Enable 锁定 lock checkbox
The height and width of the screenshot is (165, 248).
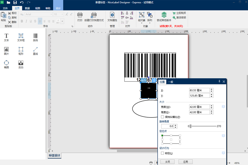click(x=162, y=153)
